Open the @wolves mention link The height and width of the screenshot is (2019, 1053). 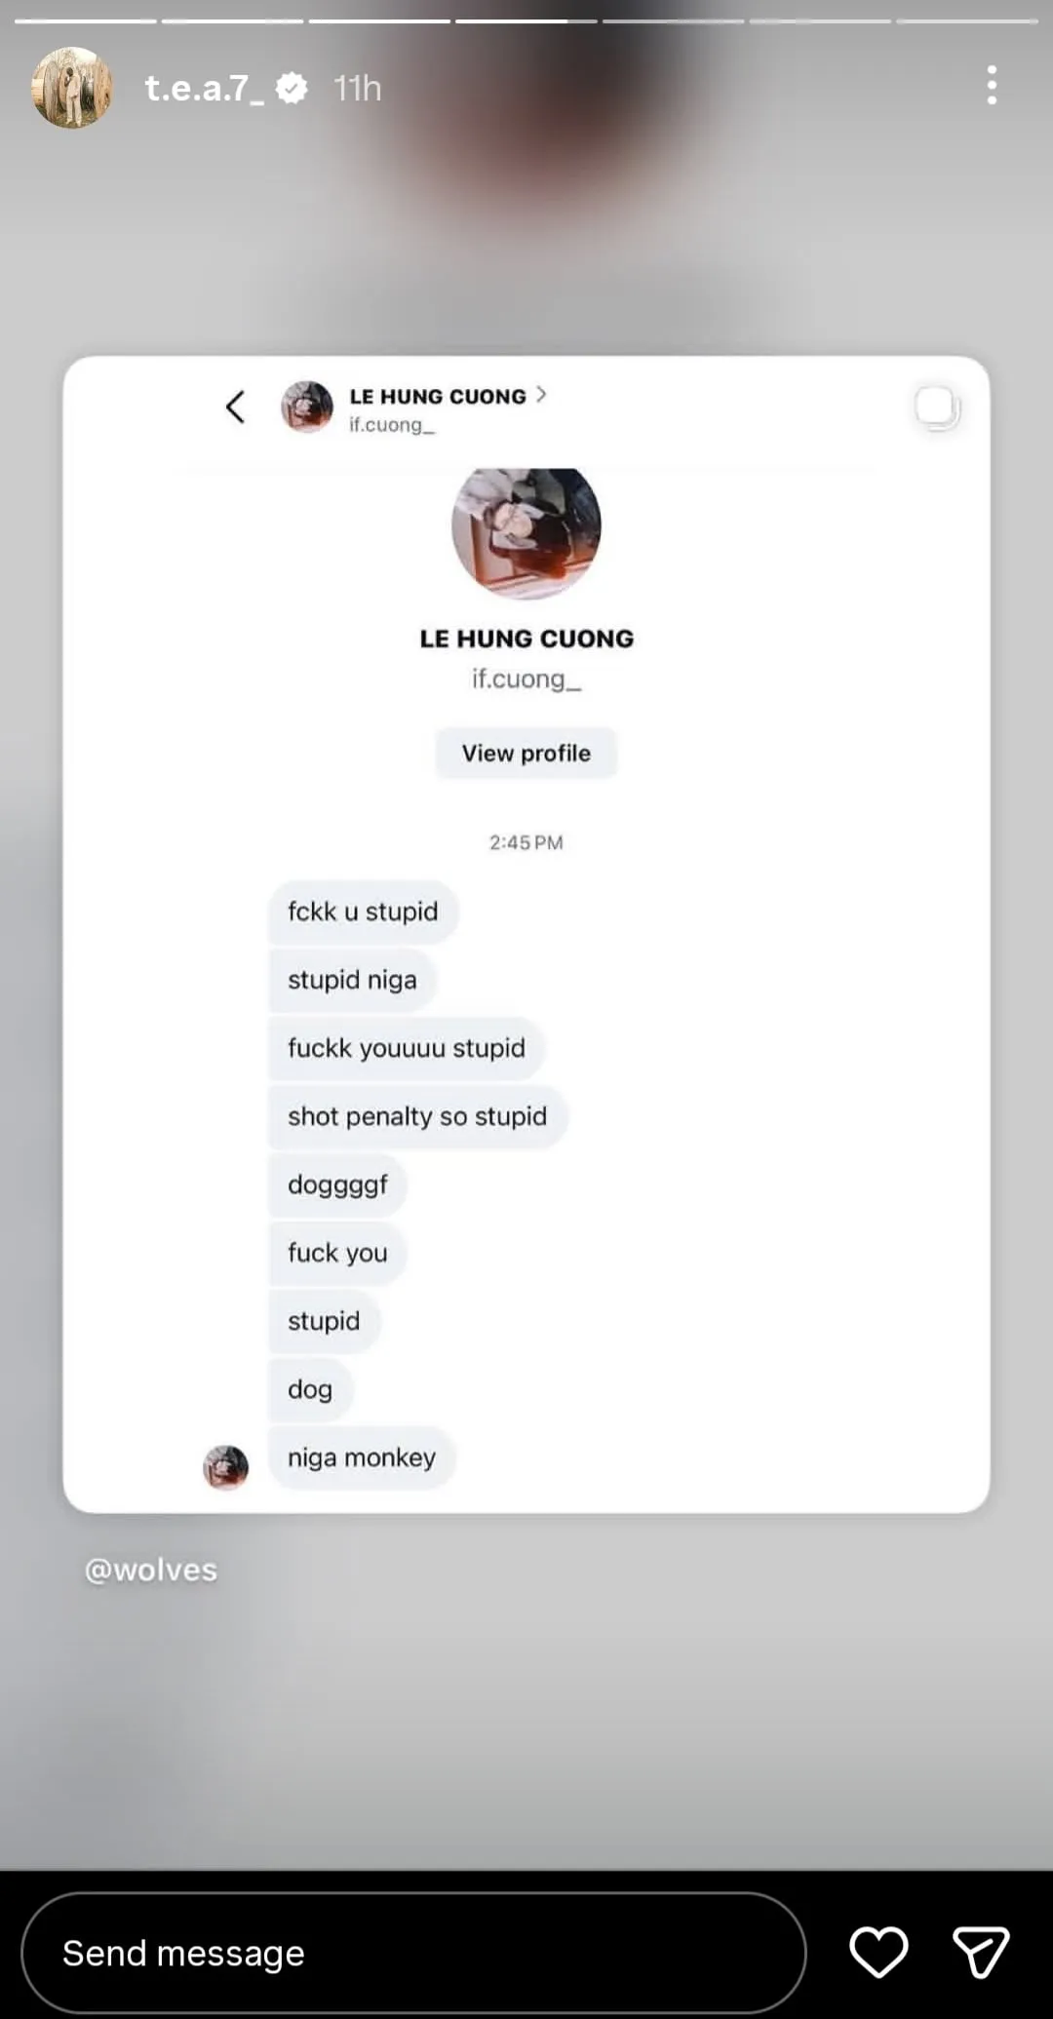(x=150, y=1570)
